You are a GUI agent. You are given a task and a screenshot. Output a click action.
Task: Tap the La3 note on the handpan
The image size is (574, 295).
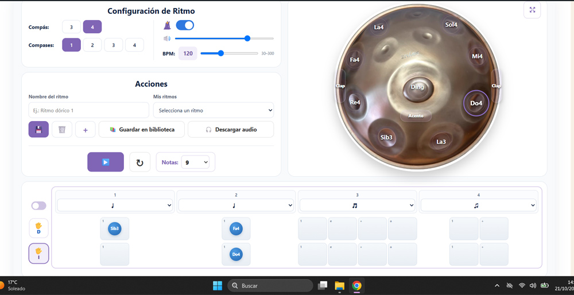pos(441,142)
